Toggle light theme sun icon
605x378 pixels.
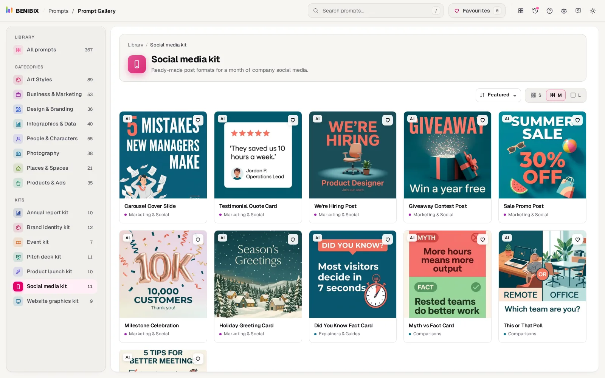593,11
